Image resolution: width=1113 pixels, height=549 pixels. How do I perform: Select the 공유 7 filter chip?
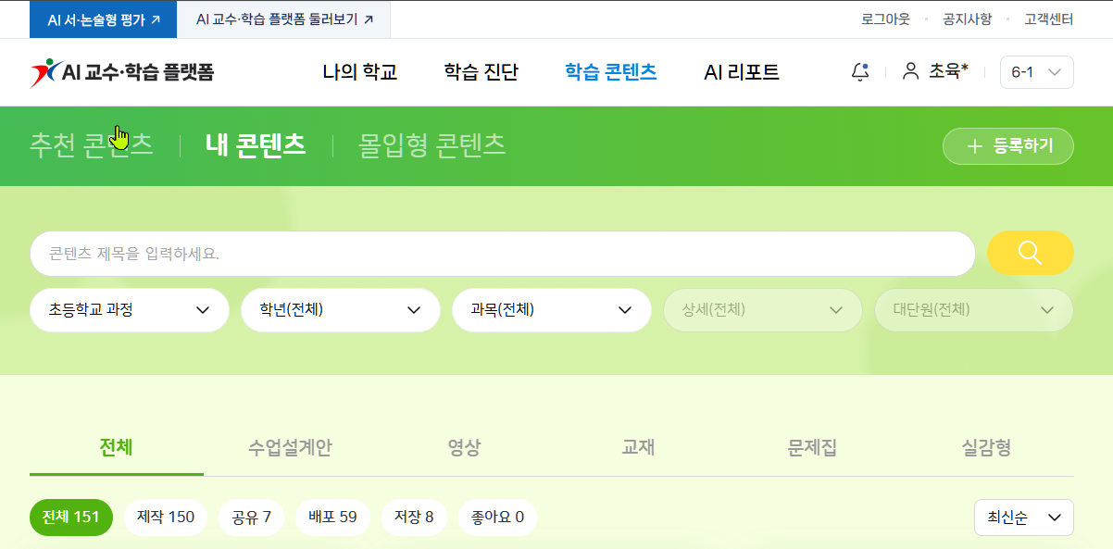pos(251,517)
